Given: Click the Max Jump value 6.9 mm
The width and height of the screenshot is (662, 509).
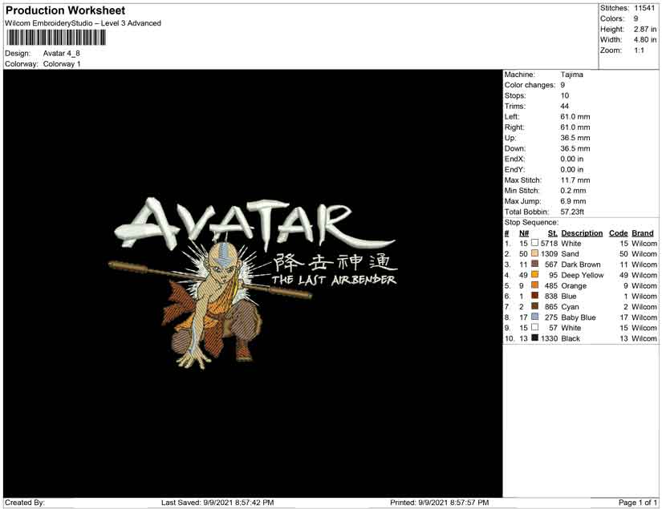Looking at the screenshot, I should (x=574, y=201).
